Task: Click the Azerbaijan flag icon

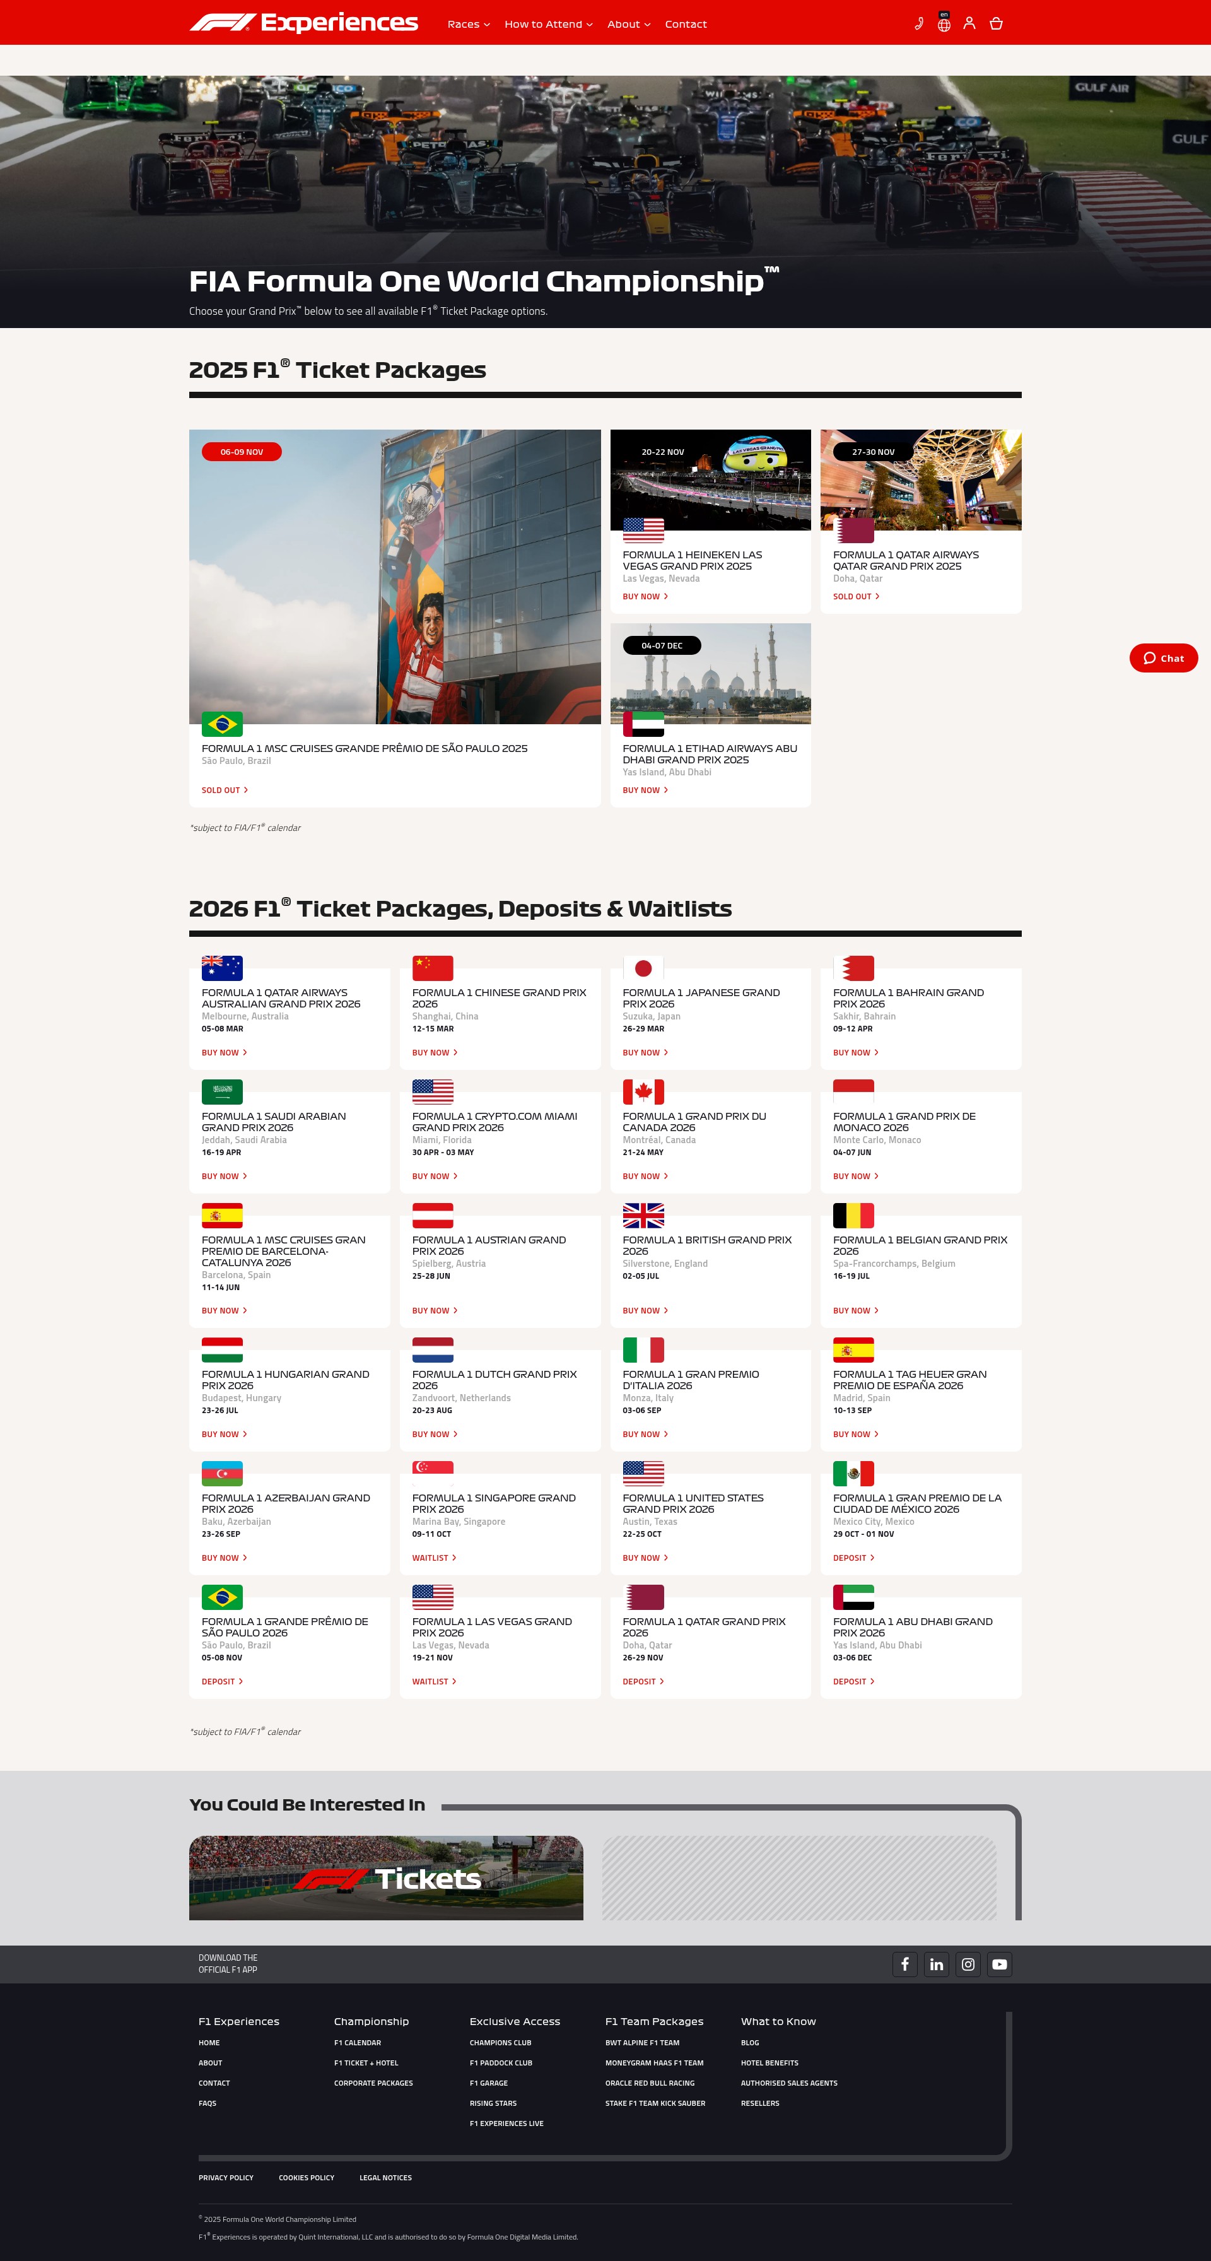Action: click(x=222, y=1474)
